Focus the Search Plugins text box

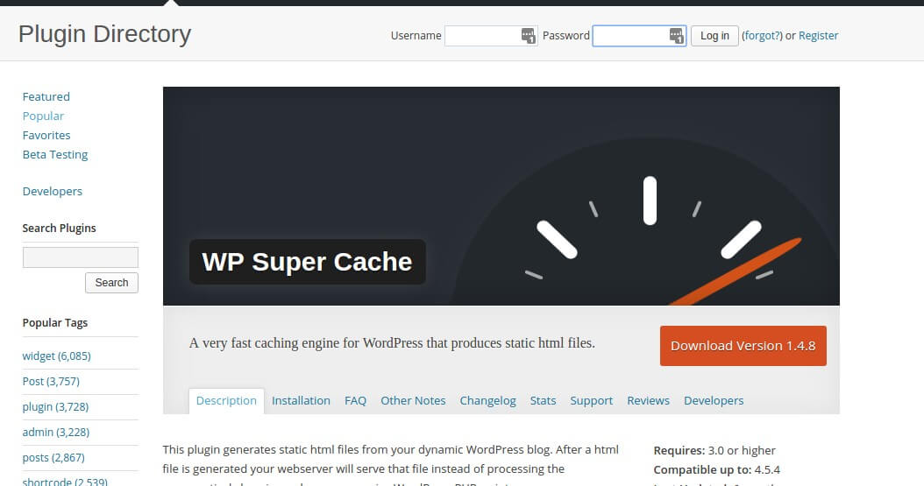(x=80, y=257)
